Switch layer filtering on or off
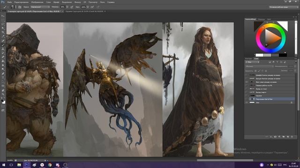This screenshot has height=168, width=300. click(296, 62)
